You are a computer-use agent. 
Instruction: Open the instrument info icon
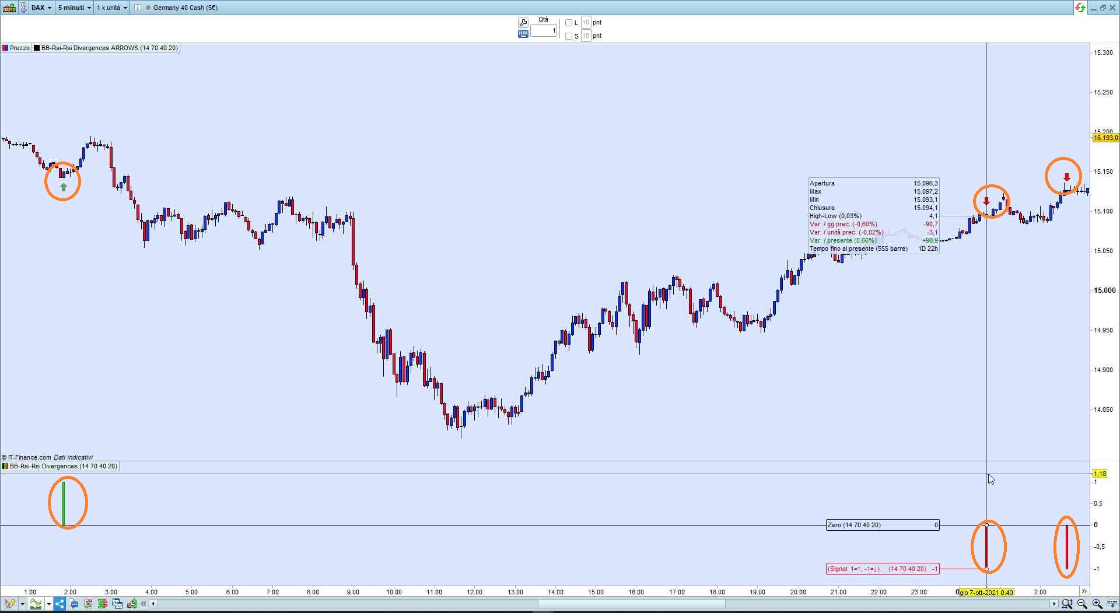(137, 8)
